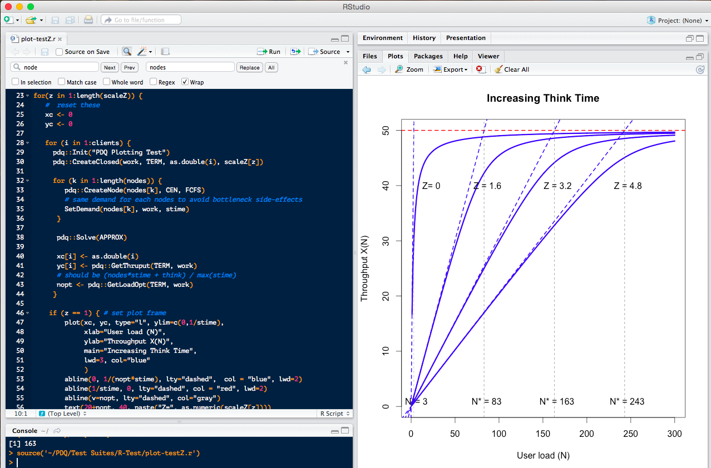Switch to the Viewer tab
The height and width of the screenshot is (468, 711).
pyautogui.click(x=488, y=56)
